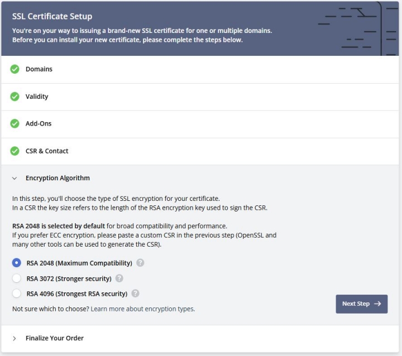Click the green checkmark beside Add-Ons
Viewport: 402px width, 356px height.
pos(15,123)
